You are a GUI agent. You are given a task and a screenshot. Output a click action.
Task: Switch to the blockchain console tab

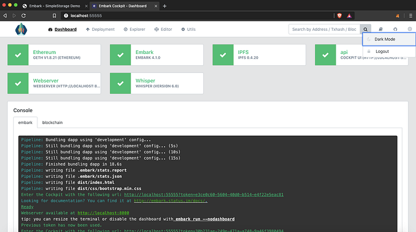tap(52, 123)
